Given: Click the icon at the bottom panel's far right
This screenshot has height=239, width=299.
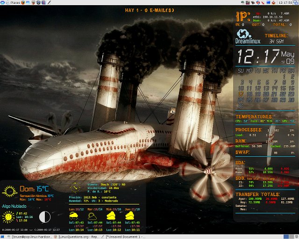Looking at the screenshot, I should coord(297,237).
